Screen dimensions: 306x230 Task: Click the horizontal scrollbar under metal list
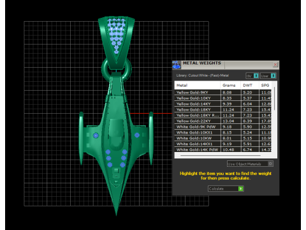click(x=221, y=156)
